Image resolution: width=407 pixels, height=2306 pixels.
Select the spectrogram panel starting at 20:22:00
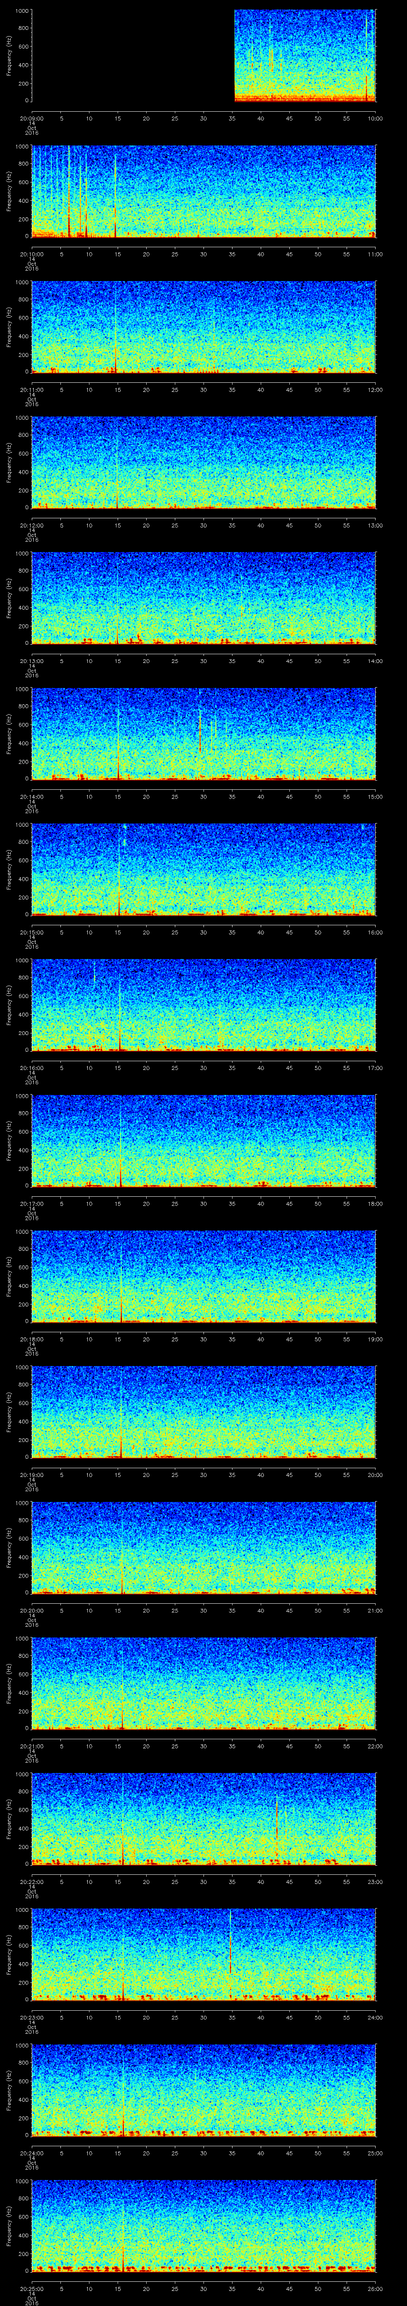pyautogui.click(x=204, y=1819)
